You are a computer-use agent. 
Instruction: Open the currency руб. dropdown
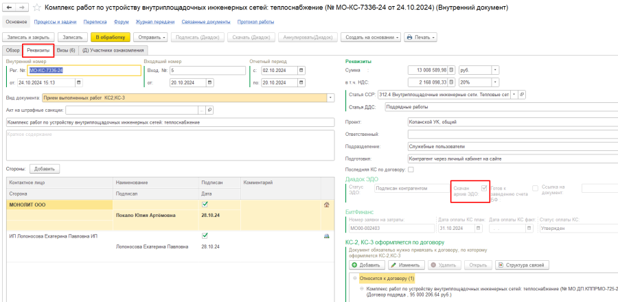495,70
